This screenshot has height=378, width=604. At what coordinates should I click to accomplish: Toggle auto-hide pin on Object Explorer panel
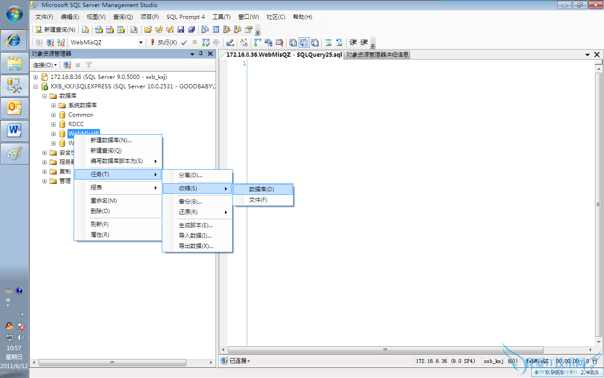click(201, 54)
